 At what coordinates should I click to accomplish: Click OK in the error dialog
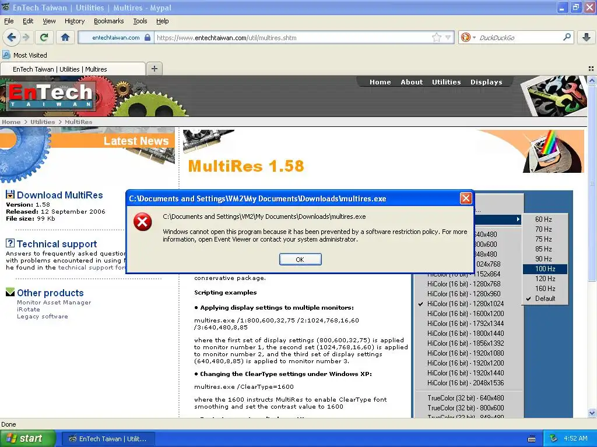(x=300, y=259)
